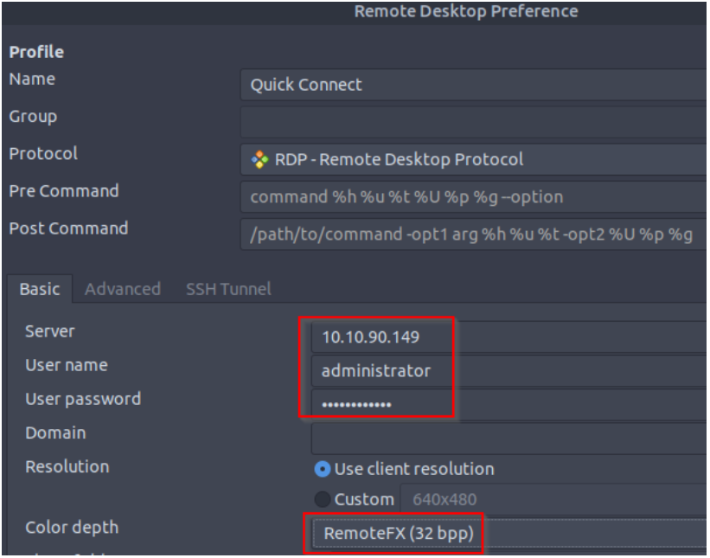Open the Custom resolution 640x480 combo box
710x558 pixels.
[x=553, y=500]
